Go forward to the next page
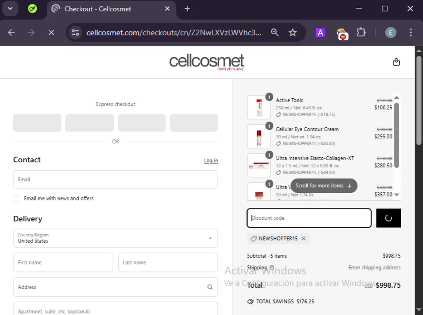Screen dimensions: 423x315 (x=31, y=33)
